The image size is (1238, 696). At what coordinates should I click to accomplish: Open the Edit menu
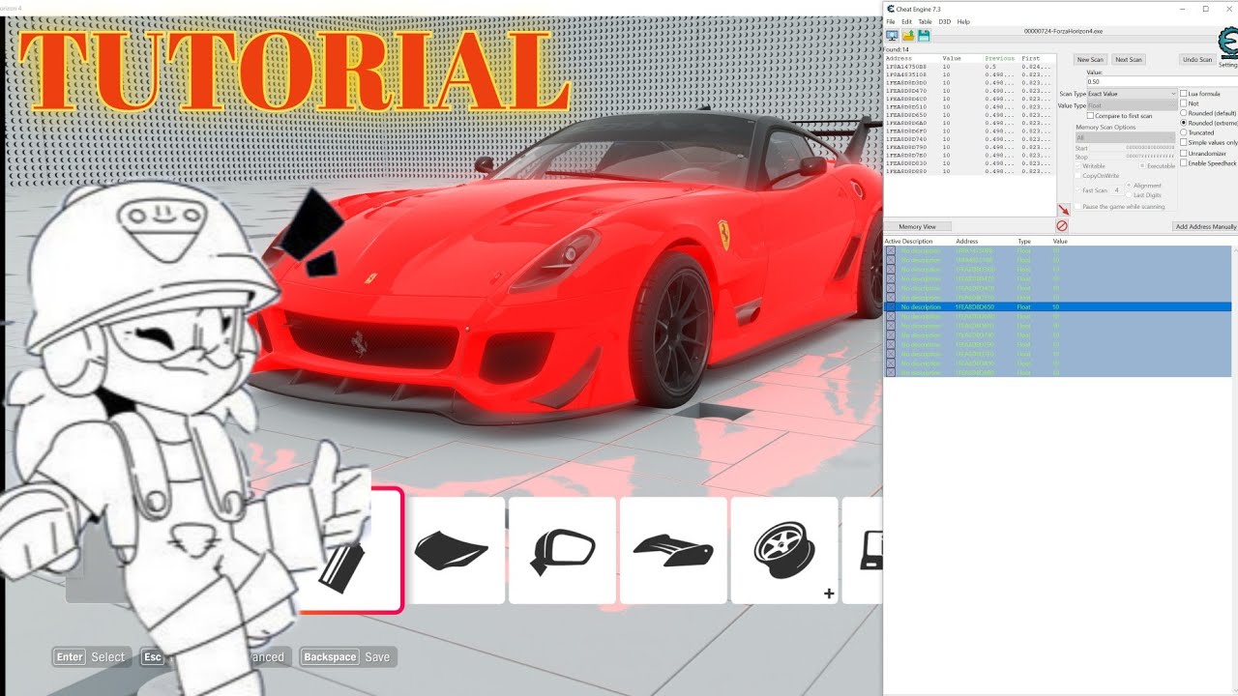[x=906, y=21]
